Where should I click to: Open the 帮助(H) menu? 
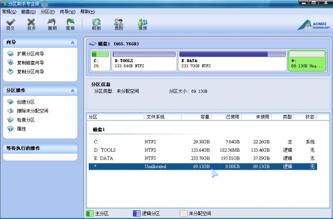88,12
